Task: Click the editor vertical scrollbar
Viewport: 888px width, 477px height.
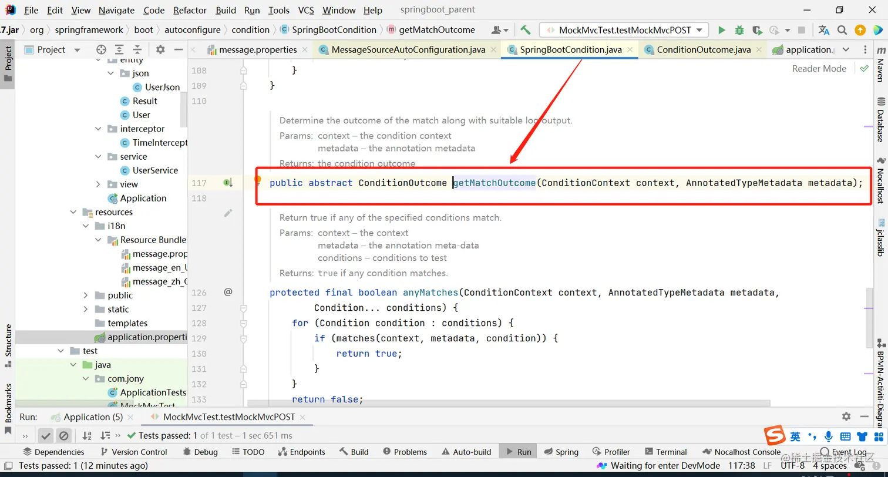Action: coord(869,317)
